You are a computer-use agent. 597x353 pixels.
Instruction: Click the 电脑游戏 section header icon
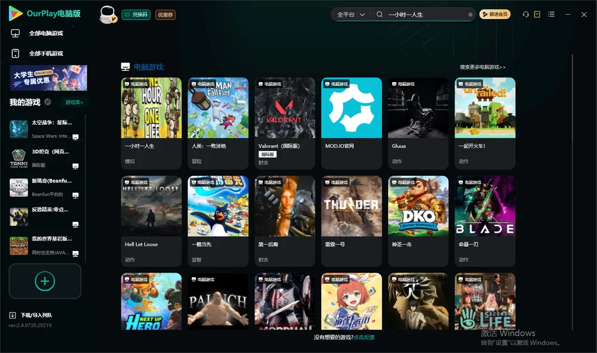point(125,67)
